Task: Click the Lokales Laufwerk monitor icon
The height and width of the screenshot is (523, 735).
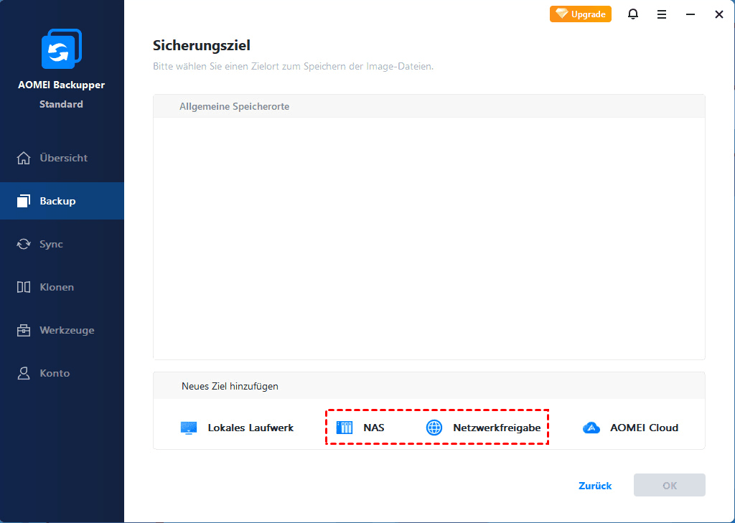Action: [189, 428]
